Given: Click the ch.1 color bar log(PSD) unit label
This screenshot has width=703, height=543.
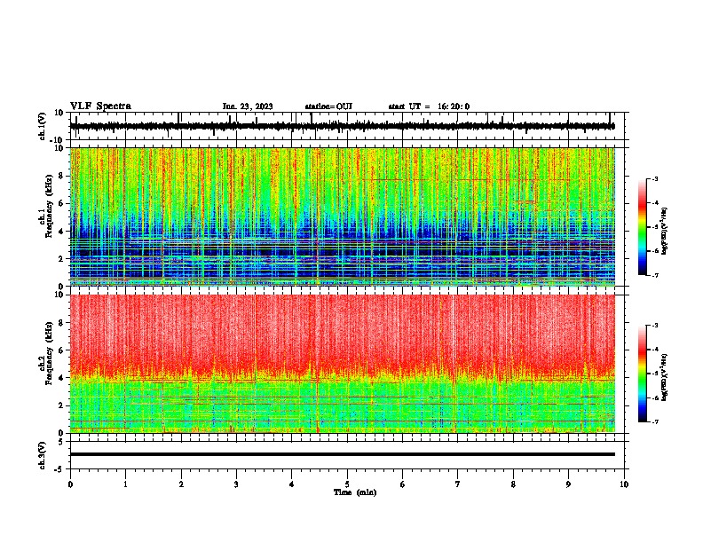Looking at the screenshot, I should coord(665,231).
